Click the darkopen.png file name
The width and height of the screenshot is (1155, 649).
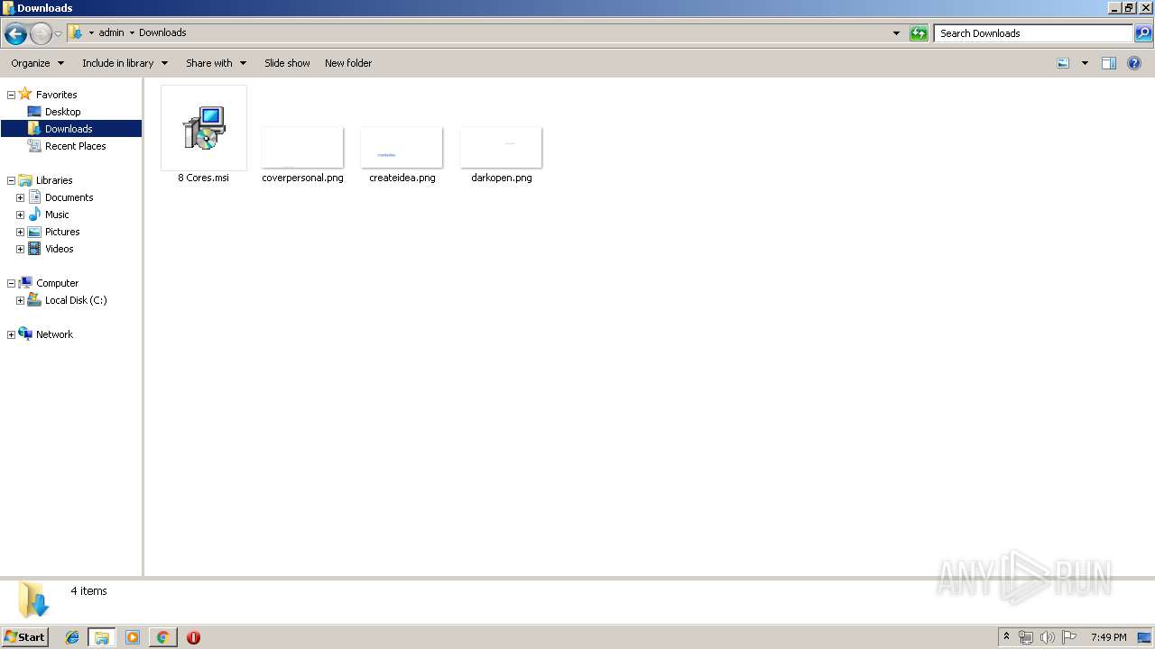(x=502, y=178)
